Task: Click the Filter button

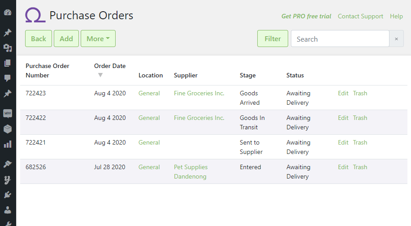Action: click(x=273, y=39)
